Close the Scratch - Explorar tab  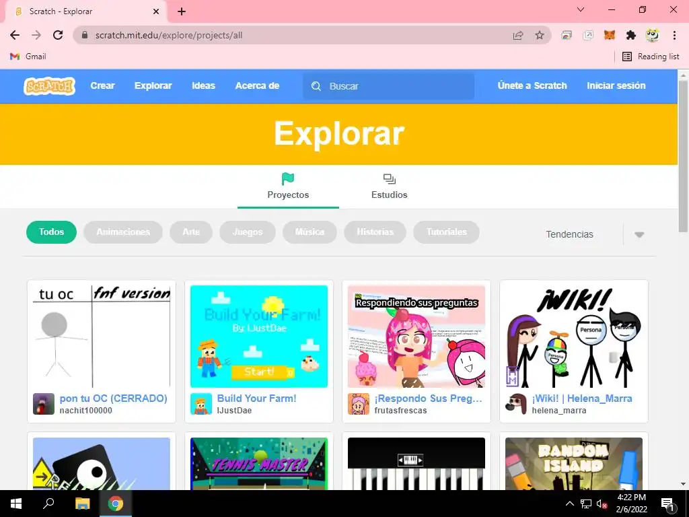(x=156, y=11)
